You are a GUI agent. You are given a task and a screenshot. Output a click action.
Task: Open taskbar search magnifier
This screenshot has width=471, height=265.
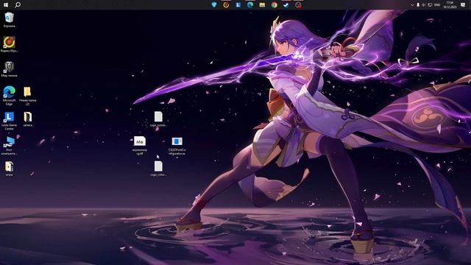click(18, 5)
